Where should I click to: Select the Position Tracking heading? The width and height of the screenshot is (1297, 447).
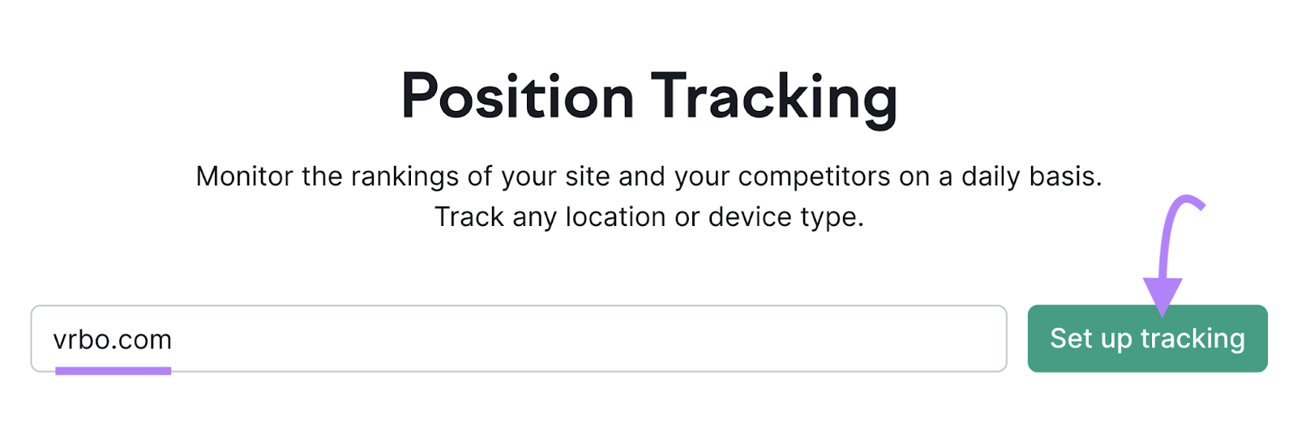649,97
